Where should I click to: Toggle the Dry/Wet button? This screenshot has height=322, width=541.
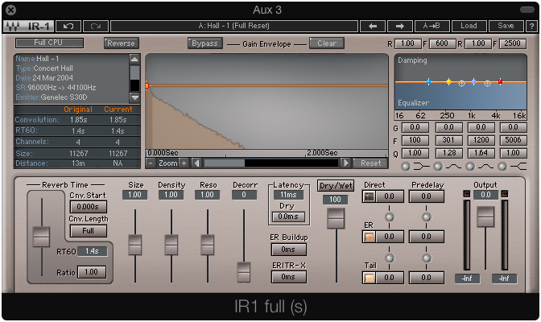[x=336, y=186]
